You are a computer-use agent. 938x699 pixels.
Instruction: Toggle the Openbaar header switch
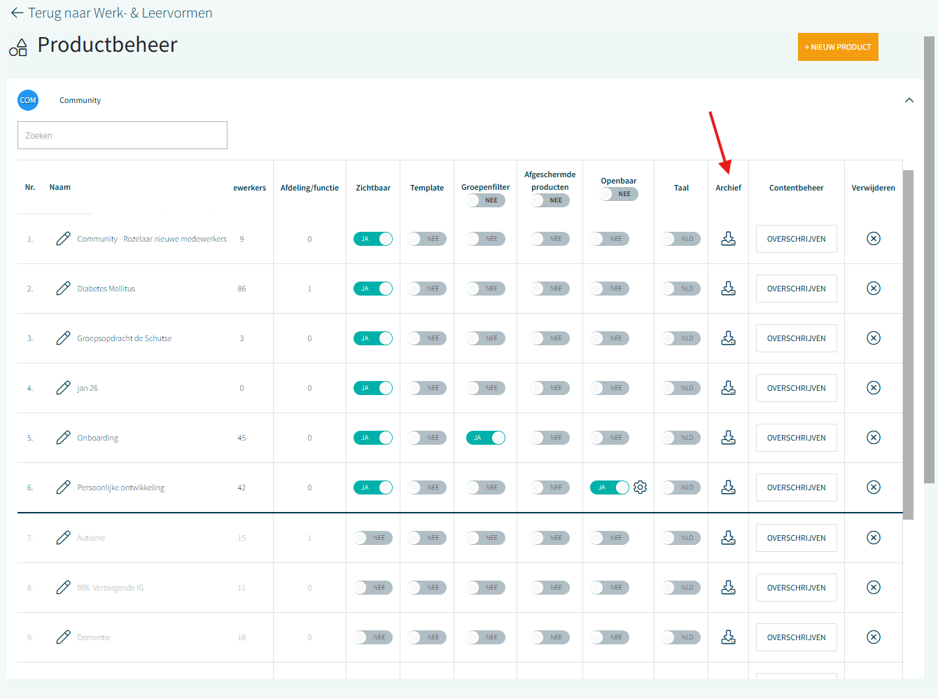pyautogui.click(x=619, y=194)
